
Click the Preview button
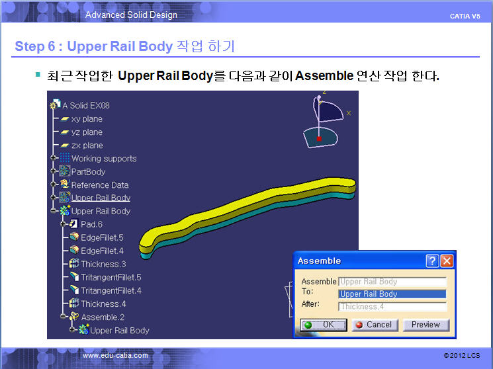[x=426, y=325]
